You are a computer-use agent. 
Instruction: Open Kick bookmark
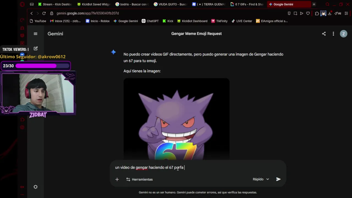point(168,21)
